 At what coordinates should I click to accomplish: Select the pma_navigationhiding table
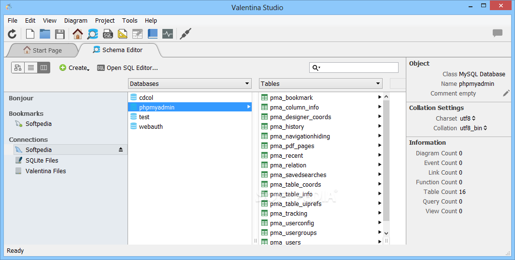(x=321, y=136)
